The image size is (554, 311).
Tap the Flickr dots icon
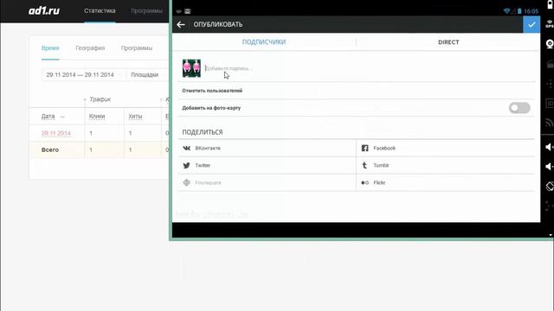365,182
